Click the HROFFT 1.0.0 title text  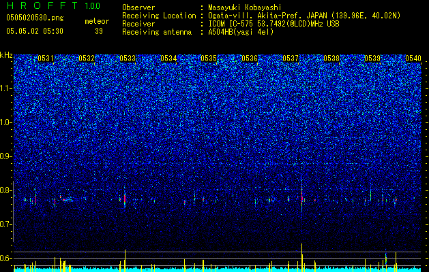[53, 5]
